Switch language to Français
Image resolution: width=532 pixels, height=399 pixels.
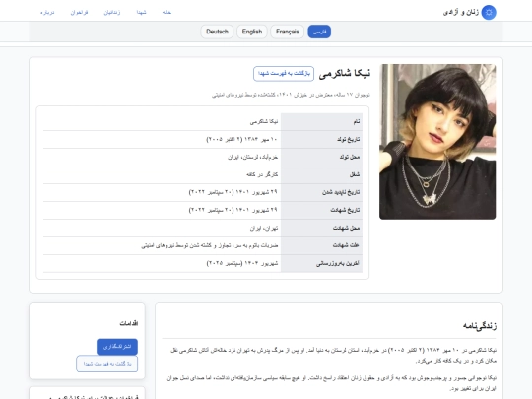(288, 32)
